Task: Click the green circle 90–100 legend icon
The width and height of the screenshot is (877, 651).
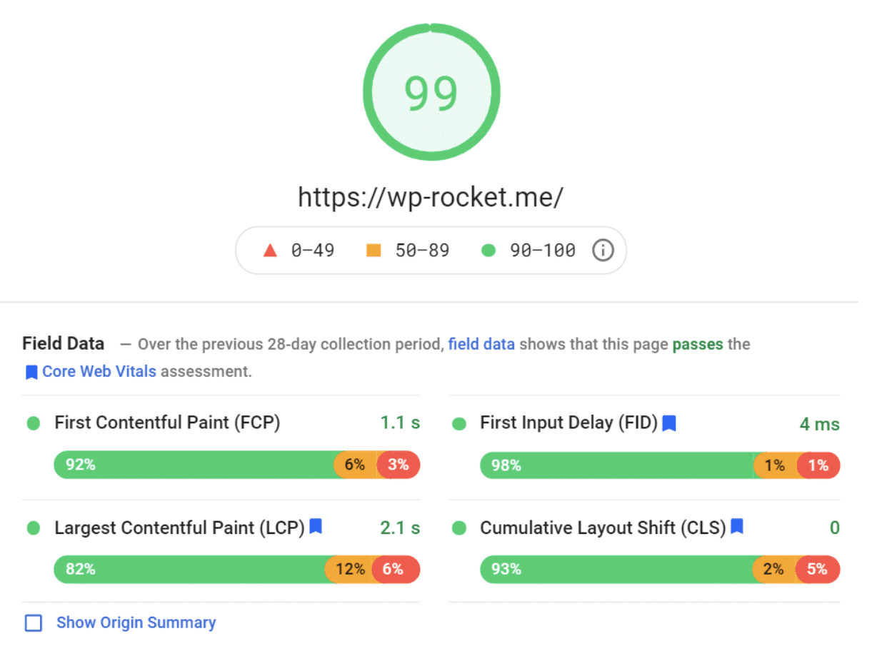Action: point(488,251)
